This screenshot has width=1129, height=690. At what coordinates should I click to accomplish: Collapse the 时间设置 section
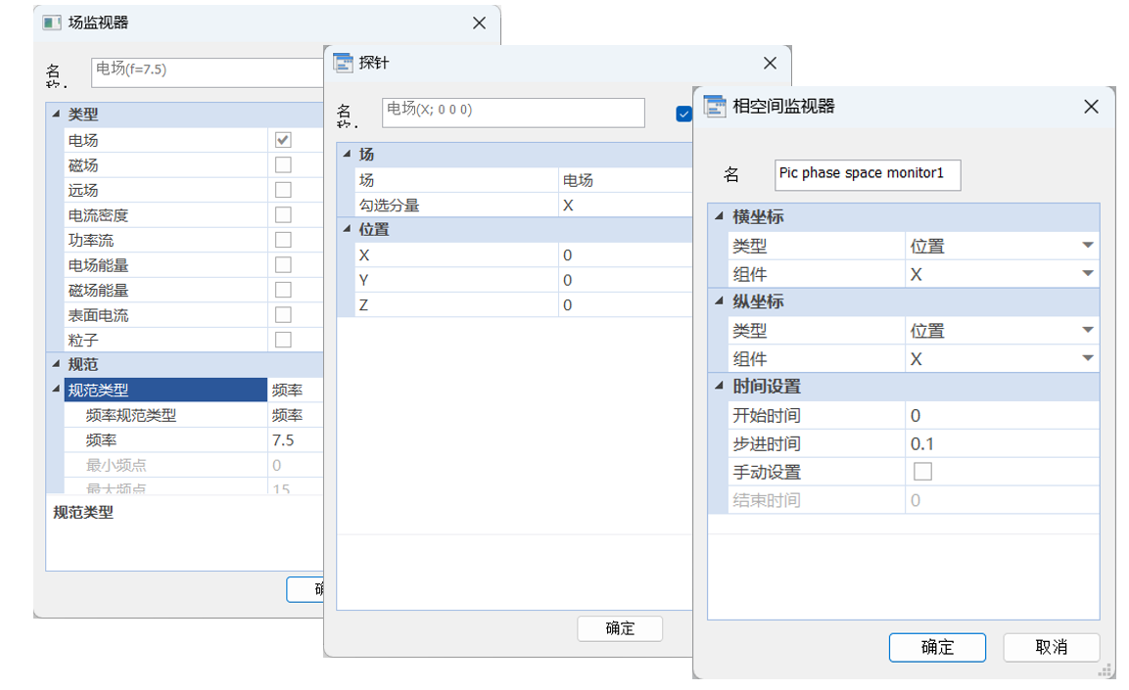tap(720, 387)
